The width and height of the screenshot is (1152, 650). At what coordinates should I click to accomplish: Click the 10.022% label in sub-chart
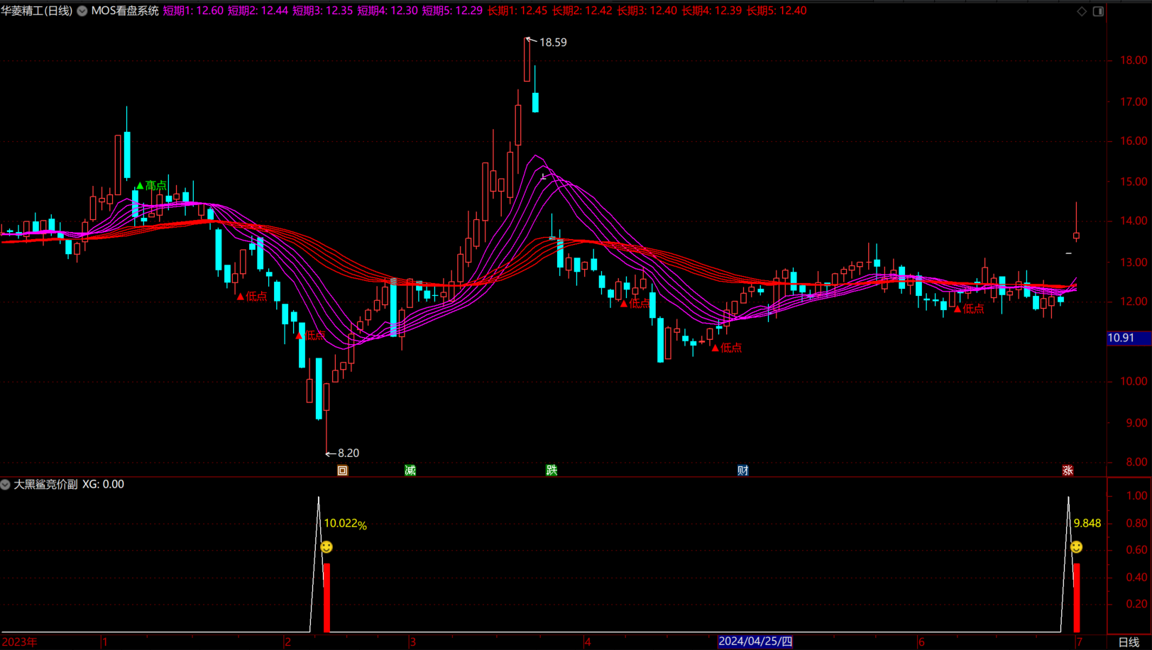coord(345,524)
